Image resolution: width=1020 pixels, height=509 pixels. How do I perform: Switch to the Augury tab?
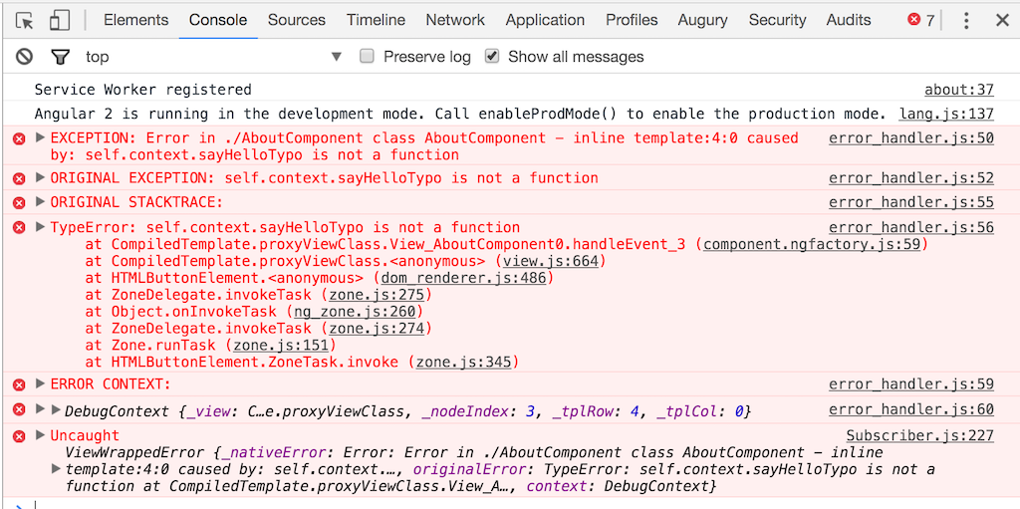[x=702, y=20]
